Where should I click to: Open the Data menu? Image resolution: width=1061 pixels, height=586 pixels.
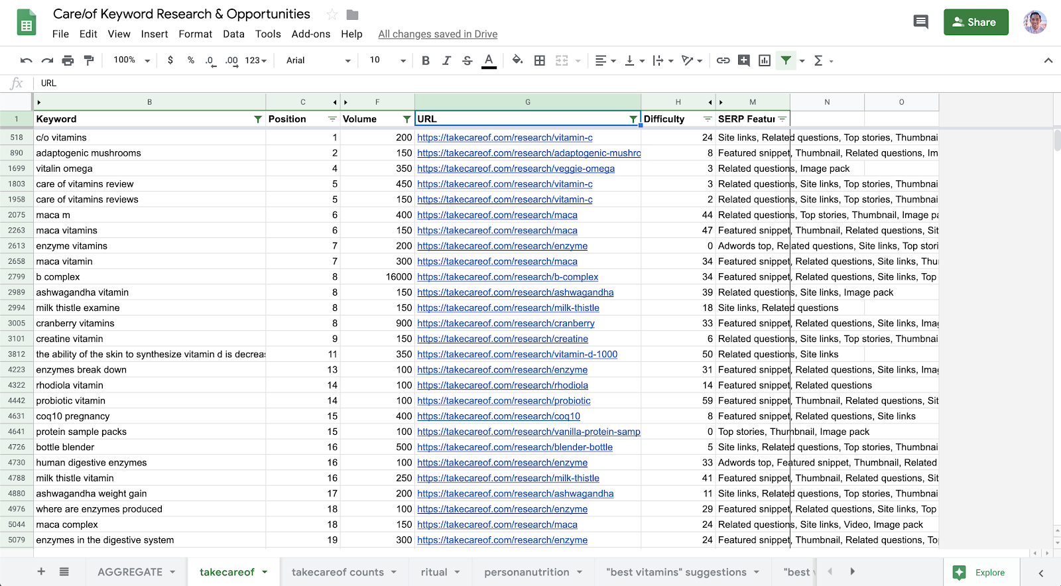pyautogui.click(x=233, y=34)
